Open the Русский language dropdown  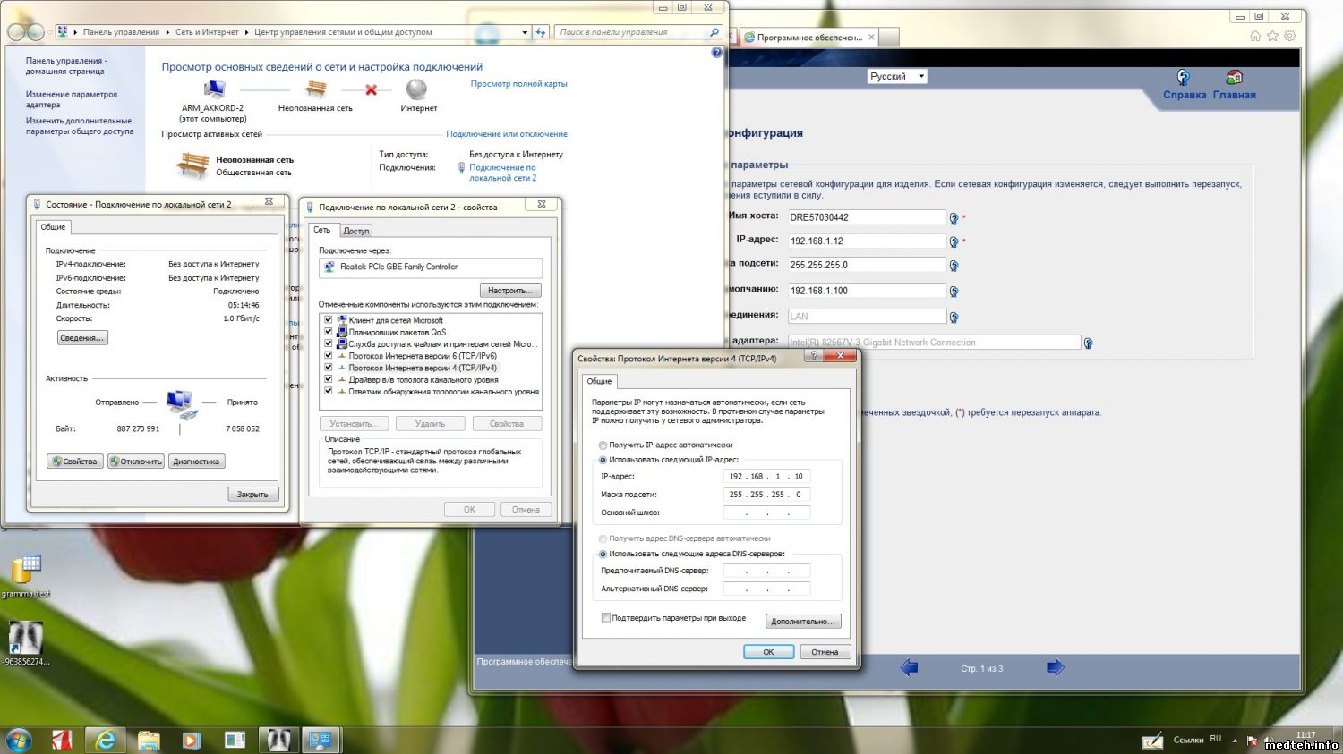click(896, 76)
